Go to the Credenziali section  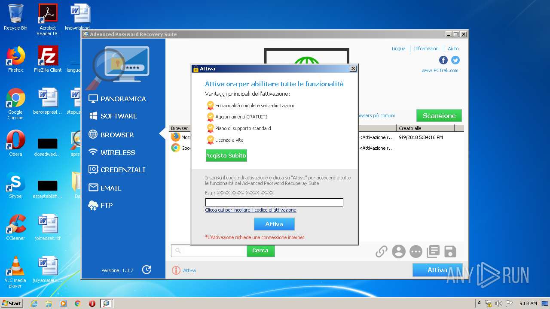(x=117, y=170)
